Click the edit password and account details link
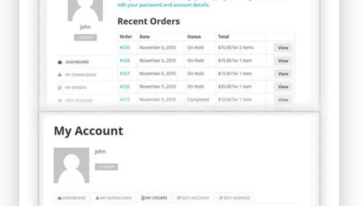363x206 pixels. (163, 5)
